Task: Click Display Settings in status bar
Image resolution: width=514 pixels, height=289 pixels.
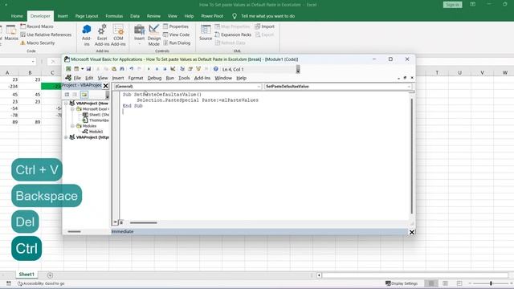Action: (402, 283)
